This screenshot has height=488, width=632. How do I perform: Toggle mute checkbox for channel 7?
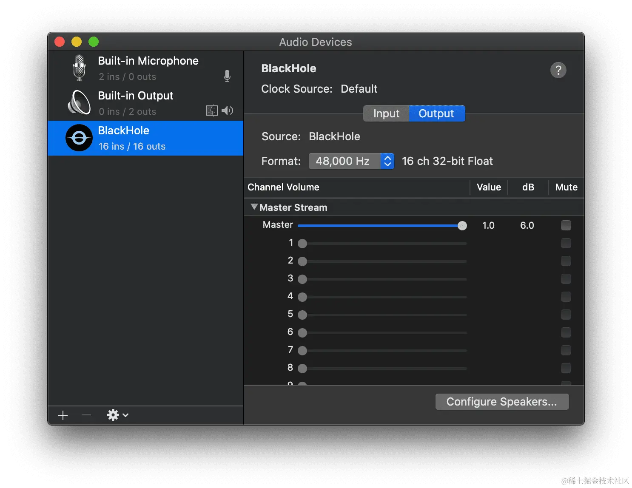566,350
